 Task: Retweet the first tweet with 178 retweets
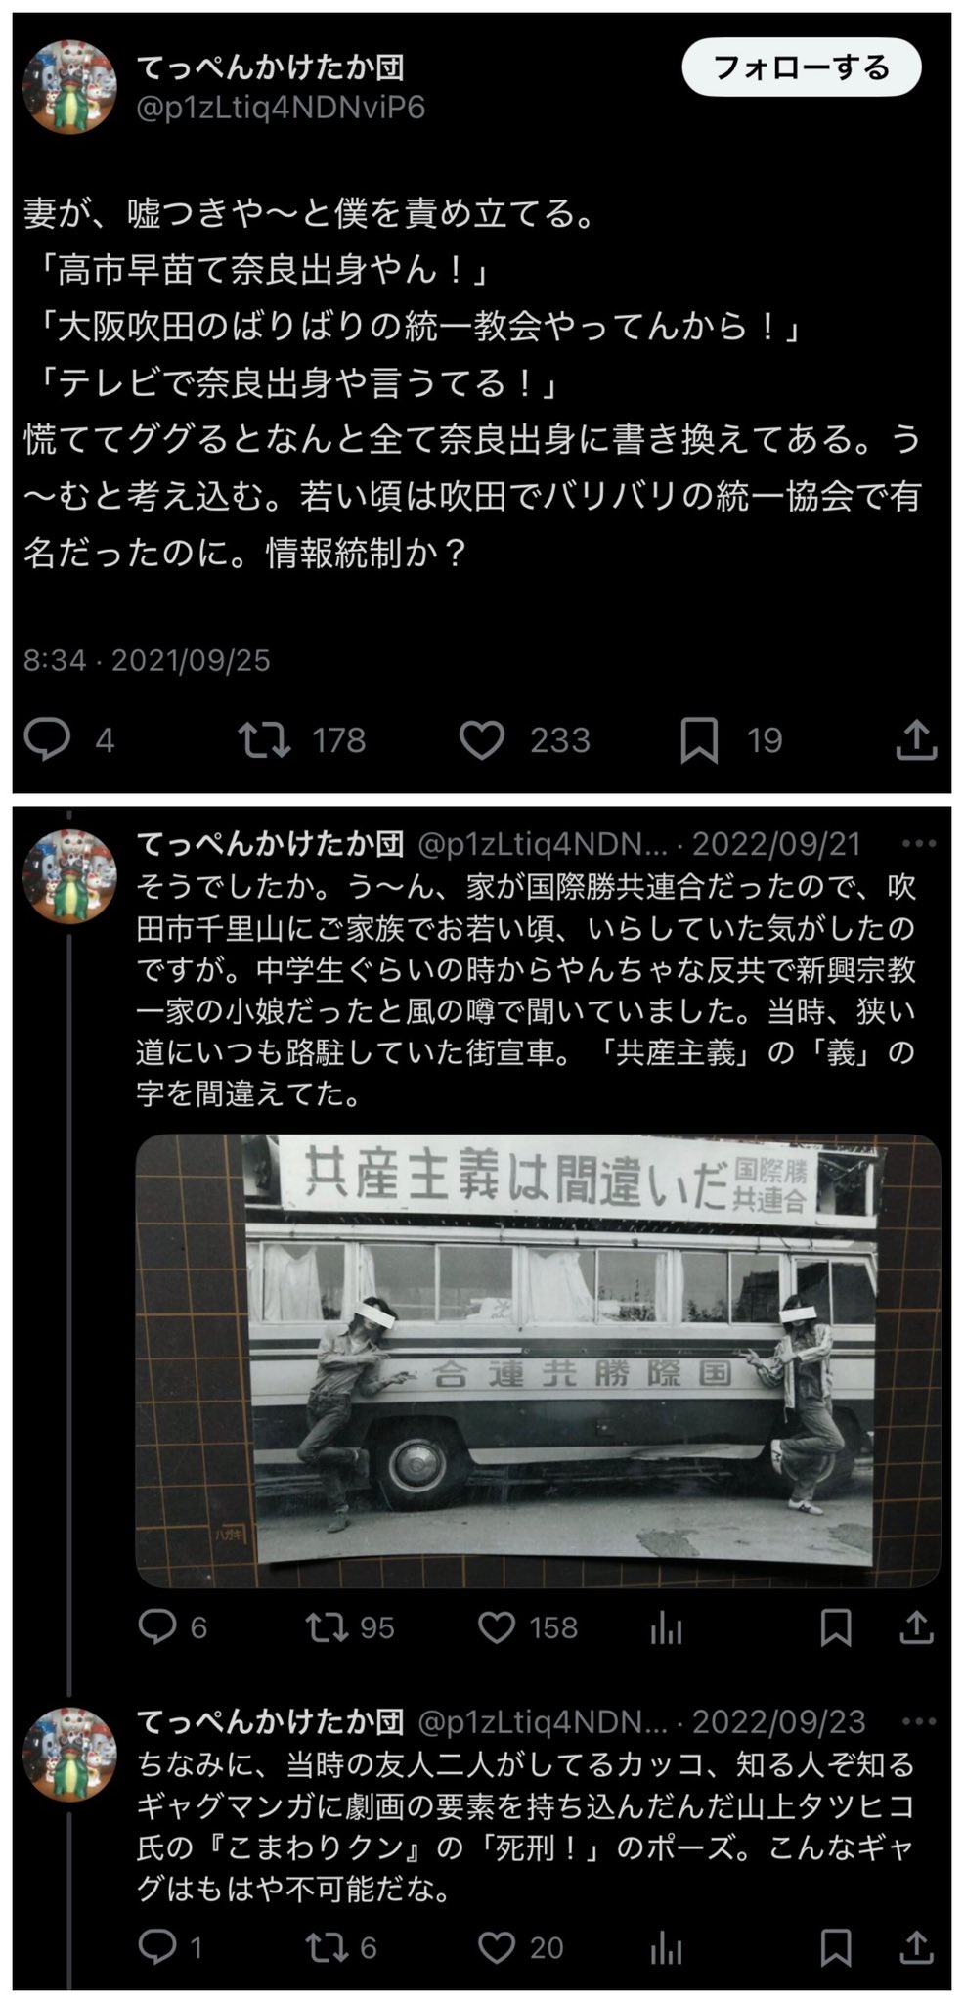click(x=265, y=739)
